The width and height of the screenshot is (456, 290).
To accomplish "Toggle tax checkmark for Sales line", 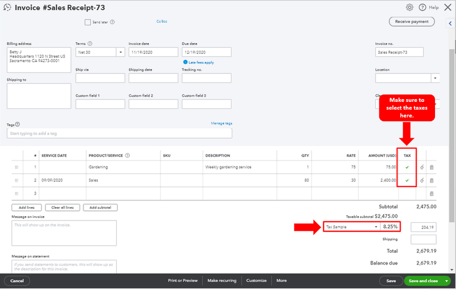I will click(407, 180).
